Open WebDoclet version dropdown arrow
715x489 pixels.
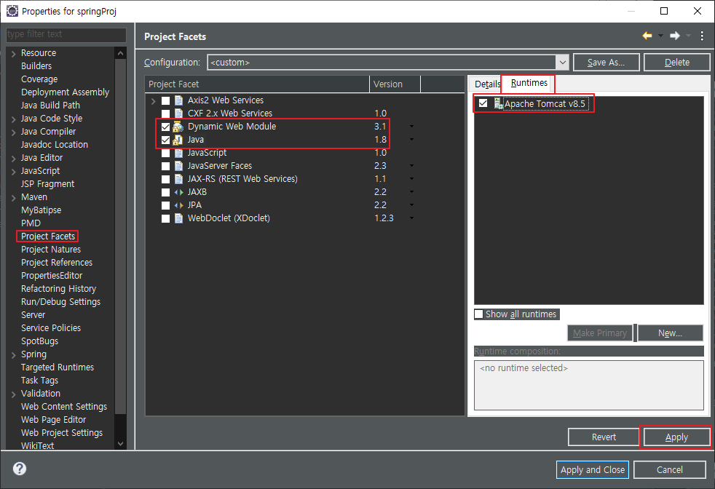point(411,218)
